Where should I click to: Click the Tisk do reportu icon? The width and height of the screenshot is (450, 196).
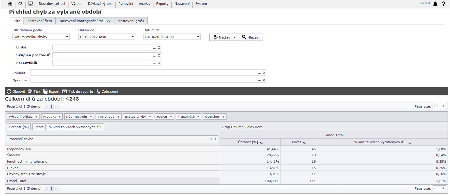click(65, 92)
